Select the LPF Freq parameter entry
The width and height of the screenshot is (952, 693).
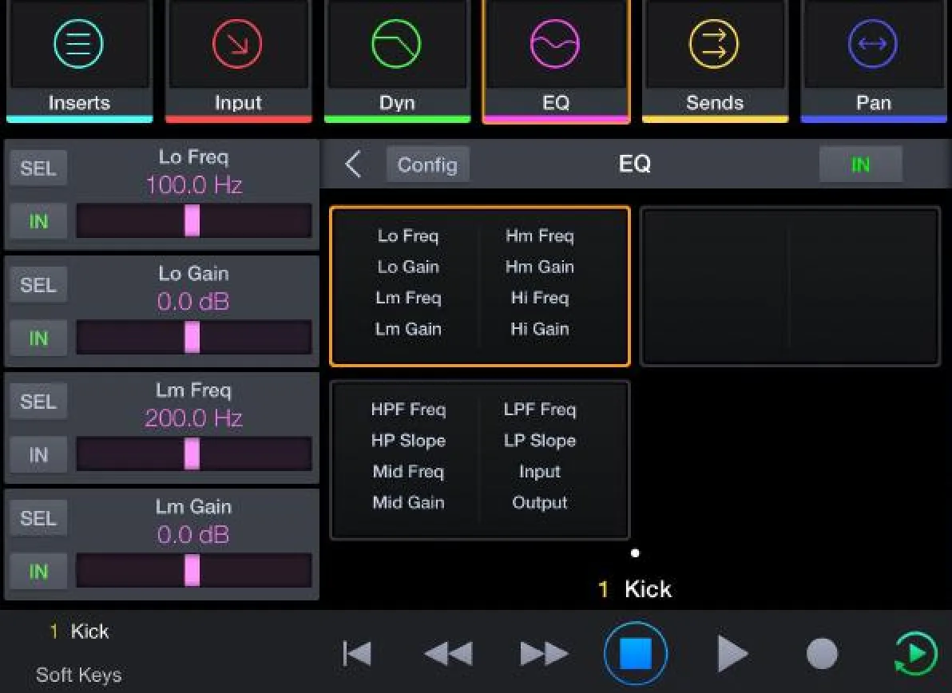pos(540,410)
